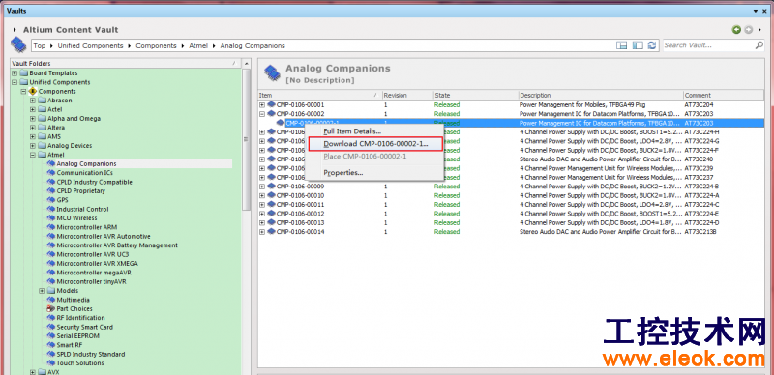This screenshot has width=774, height=375.
Task: Click the Industrial Control folder icon
Action: [x=51, y=209]
